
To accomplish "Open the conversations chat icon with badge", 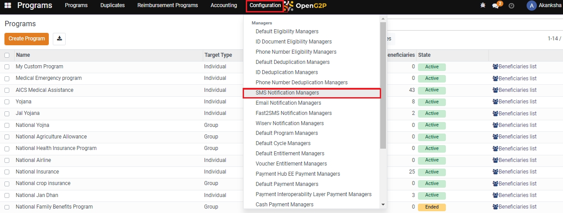I will coord(496,6).
